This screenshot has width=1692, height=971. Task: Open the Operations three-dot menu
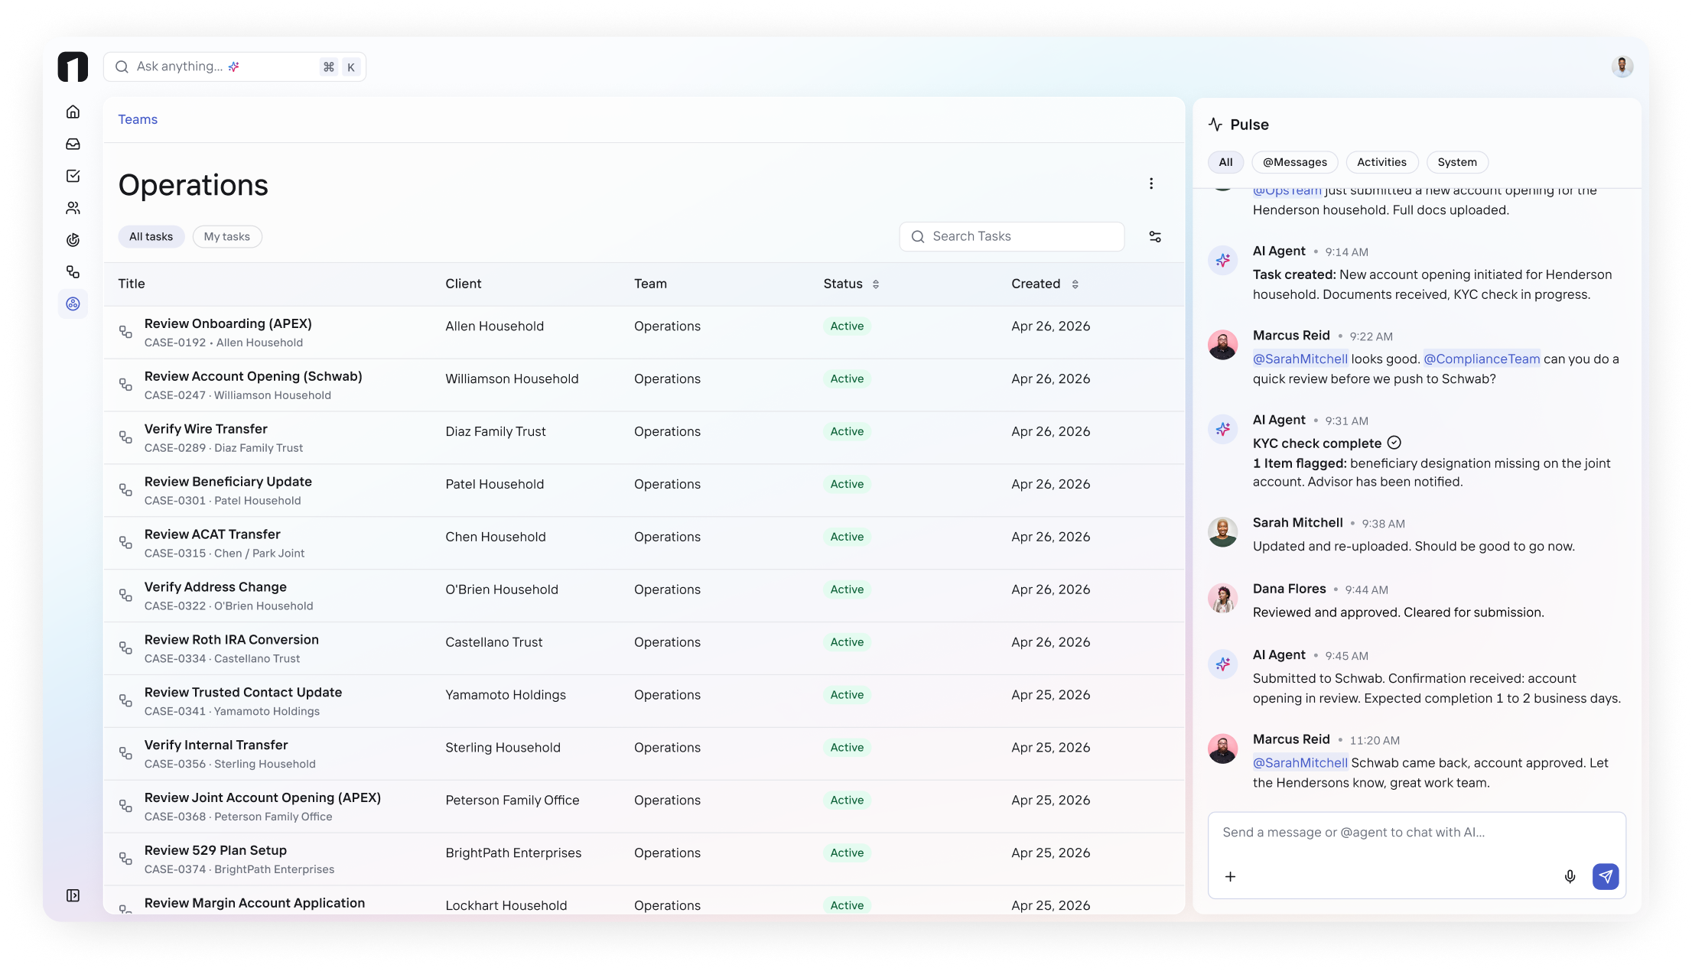[x=1151, y=183]
